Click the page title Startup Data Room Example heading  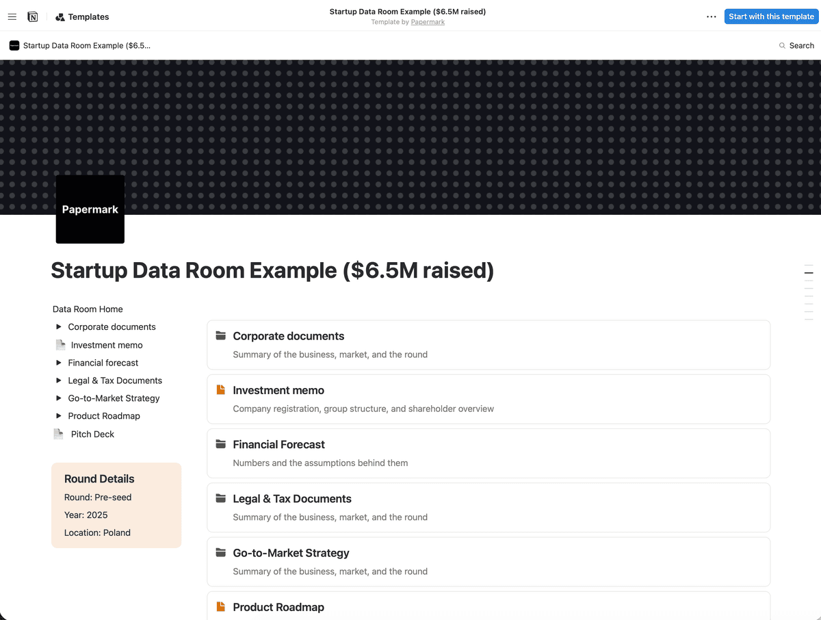272,271
